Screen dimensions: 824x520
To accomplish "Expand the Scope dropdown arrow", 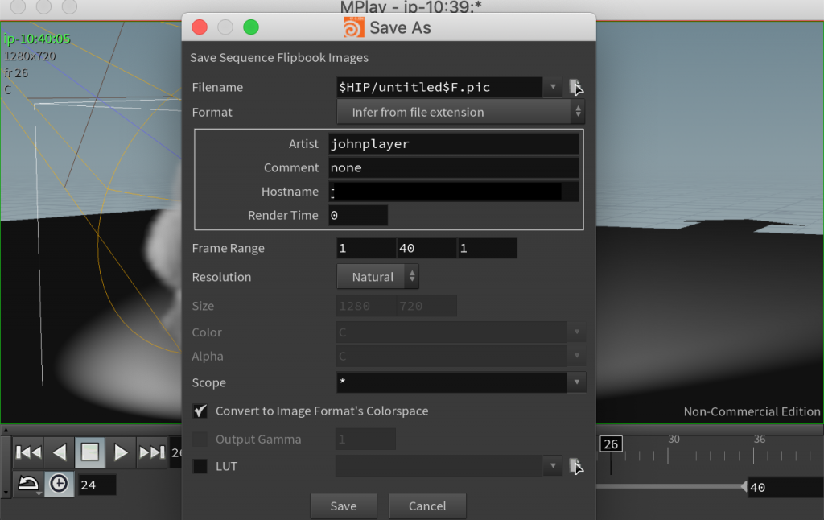I will (x=577, y=382).
